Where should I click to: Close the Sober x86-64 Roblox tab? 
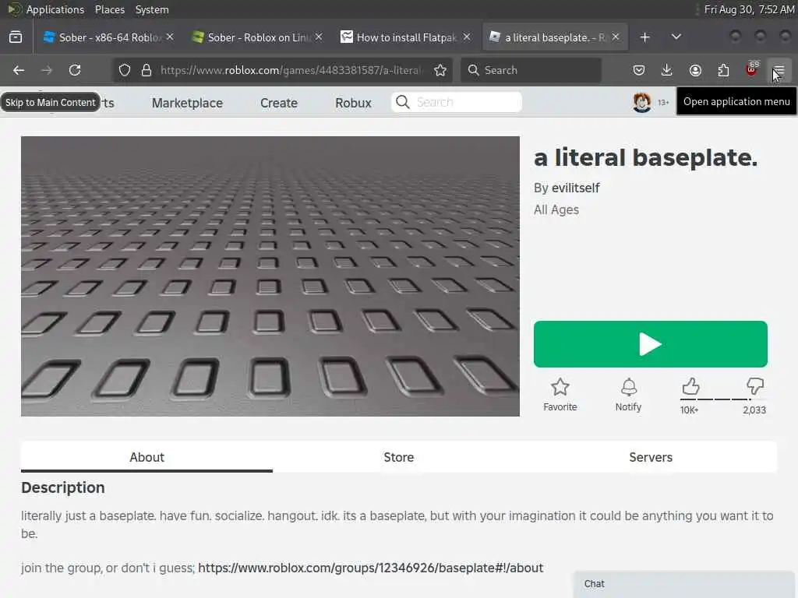tap(170, 37)
